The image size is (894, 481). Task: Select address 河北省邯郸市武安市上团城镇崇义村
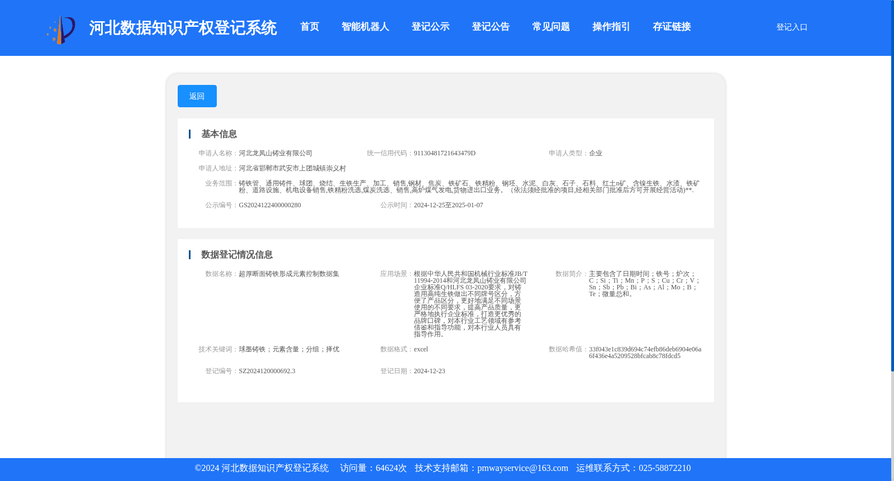[292, 168]
